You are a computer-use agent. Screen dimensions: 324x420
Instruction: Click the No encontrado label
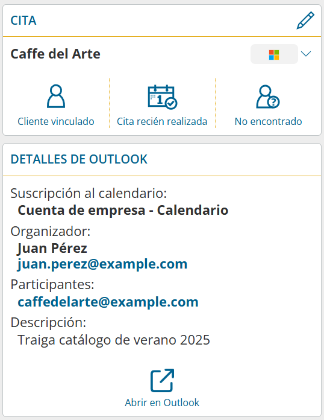[x=268, y=122]
